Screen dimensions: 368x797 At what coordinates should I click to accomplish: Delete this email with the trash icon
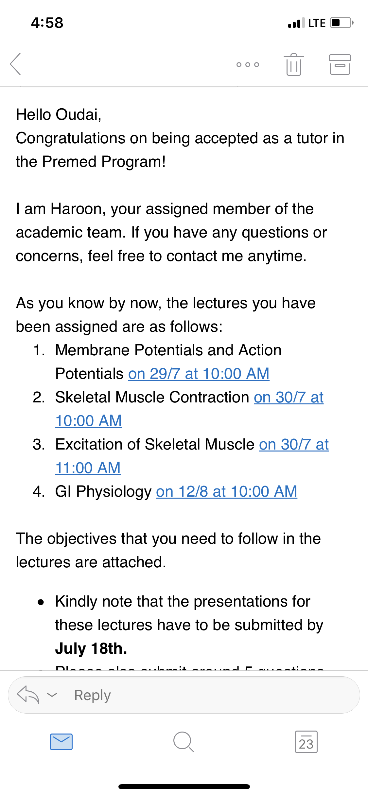point(293,64)
